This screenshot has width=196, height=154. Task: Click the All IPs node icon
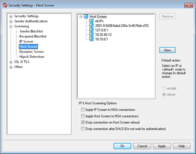(91, 21)
